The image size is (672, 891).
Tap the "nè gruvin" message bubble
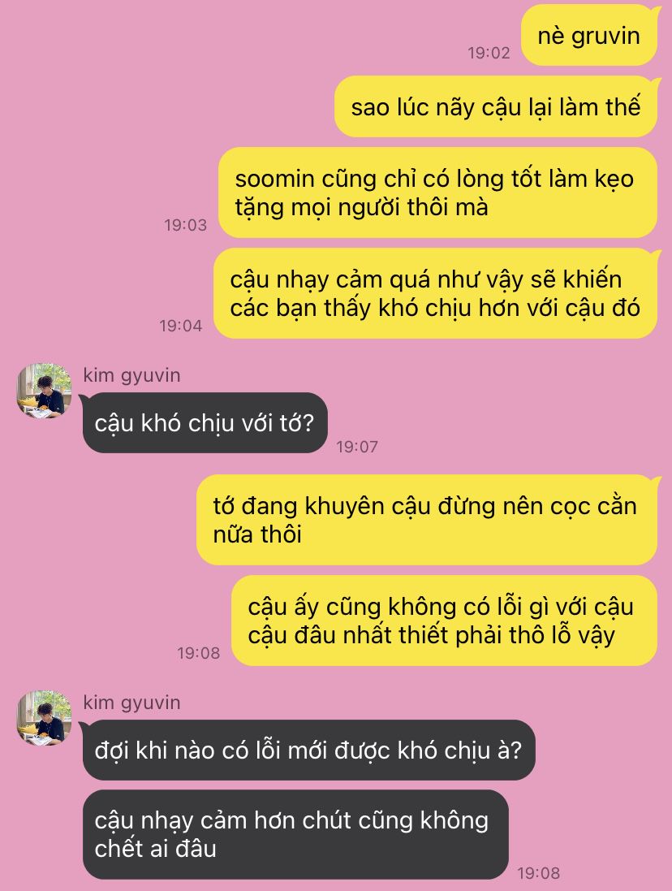tap(589, 35)
